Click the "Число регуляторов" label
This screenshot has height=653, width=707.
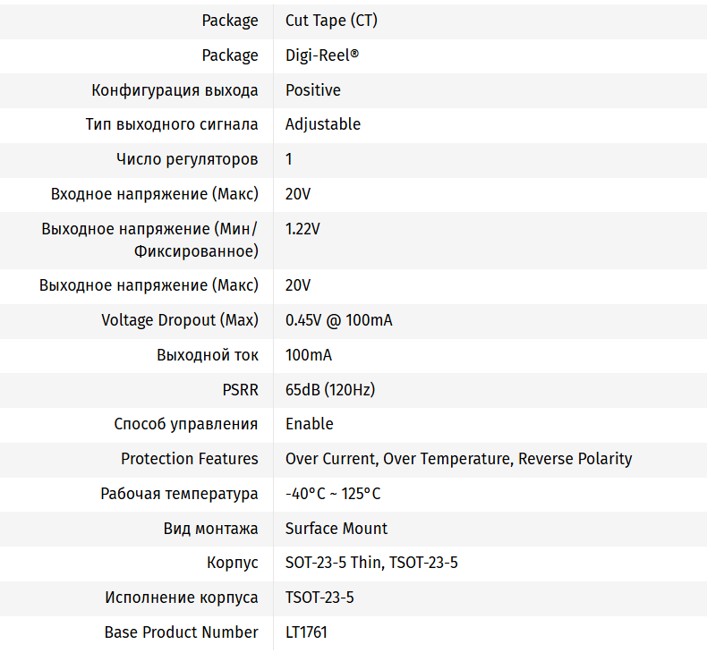(187, 159)
